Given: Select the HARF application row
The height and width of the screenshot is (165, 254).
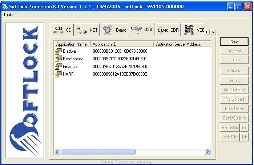Looking at the screenshot, I should (132, 74).
